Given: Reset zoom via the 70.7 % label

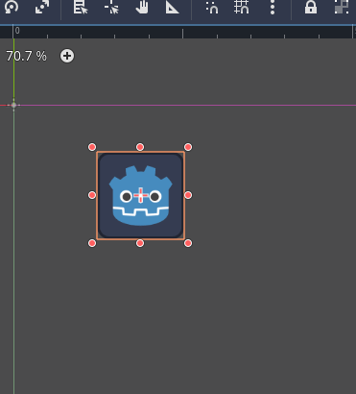Looking at the screenshot, I should (x=27, y=56).
